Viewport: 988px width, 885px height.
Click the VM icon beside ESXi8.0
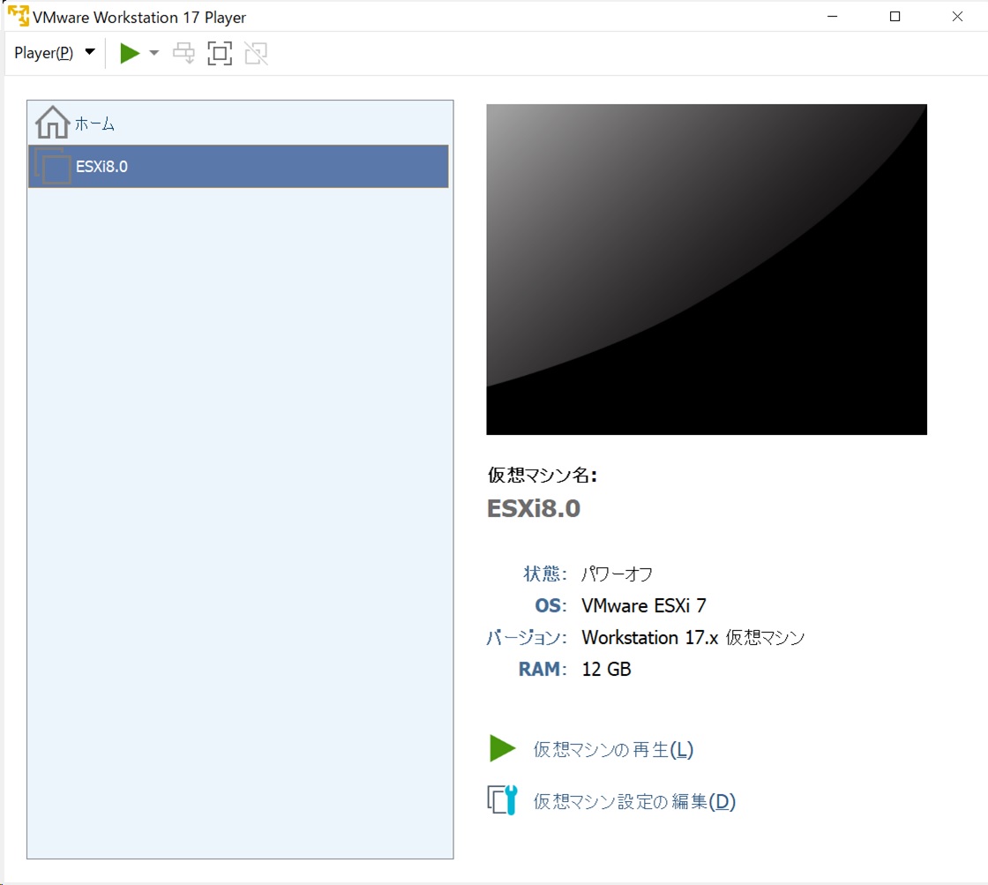tap(52, 166)
